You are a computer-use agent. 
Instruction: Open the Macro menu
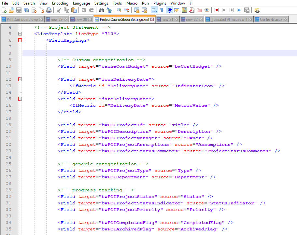(x=132, y=3)
